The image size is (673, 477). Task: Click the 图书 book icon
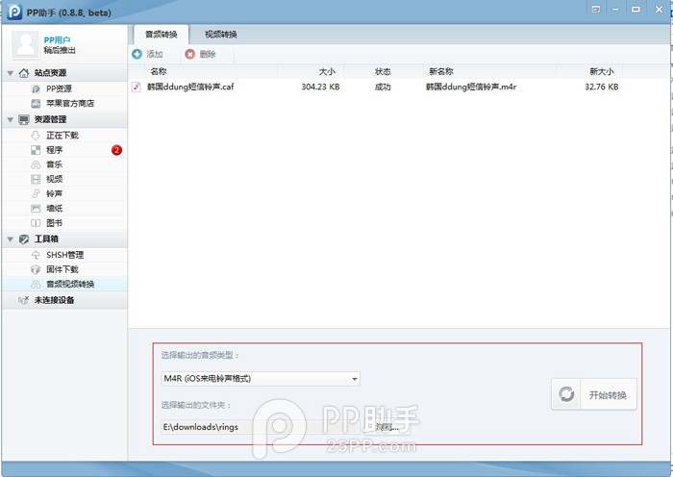(36, 223)
